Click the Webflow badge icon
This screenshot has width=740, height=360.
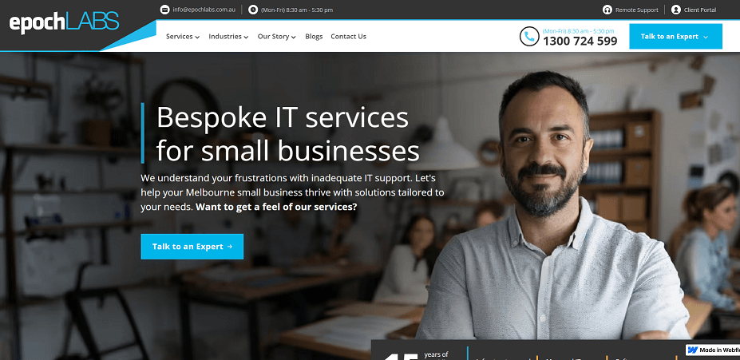[x=693, y=350]
